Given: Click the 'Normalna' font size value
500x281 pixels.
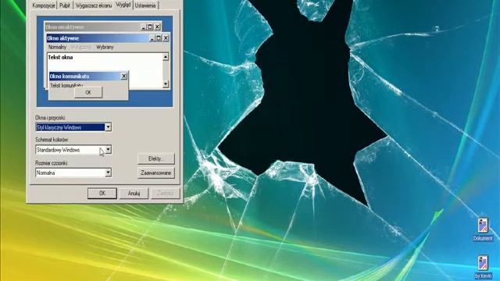Looking at the screenshot, I should tap(46, 173).
